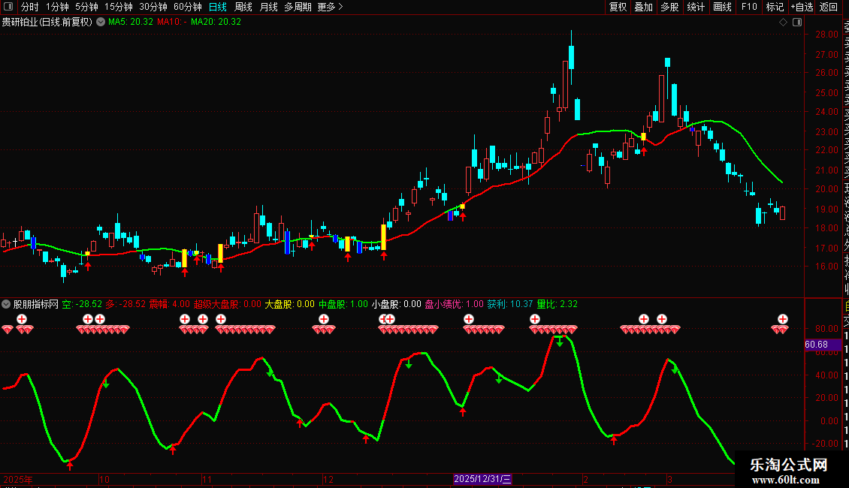Open 多周期 multi-period view

tap(298, 7)
